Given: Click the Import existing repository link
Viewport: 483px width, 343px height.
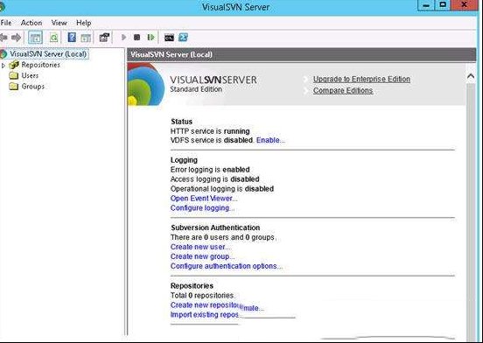Looking at the screenshot, I should [x=205, y=315].
